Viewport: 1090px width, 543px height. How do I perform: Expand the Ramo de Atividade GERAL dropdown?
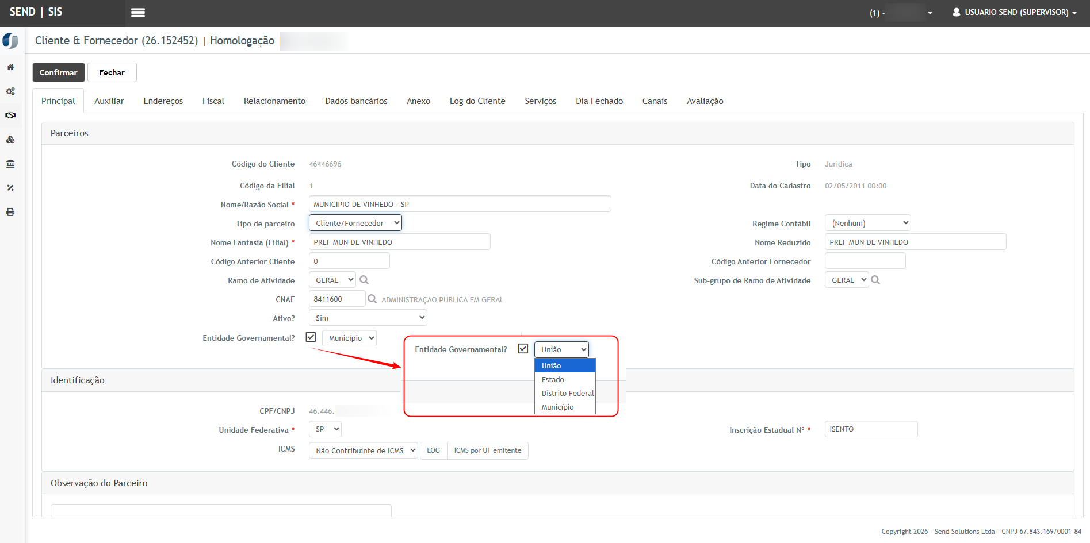(x=332, y=280)
